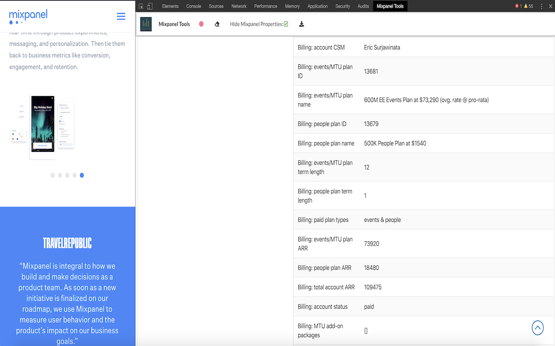Select the Mixpanel Tools tab
The height and width of the screenshot is (346, 555).
coord(390,6)
